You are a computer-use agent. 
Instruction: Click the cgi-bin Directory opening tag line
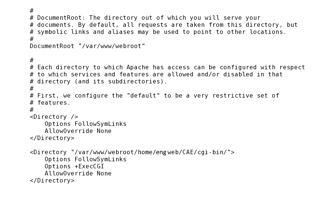click(132, 152)
